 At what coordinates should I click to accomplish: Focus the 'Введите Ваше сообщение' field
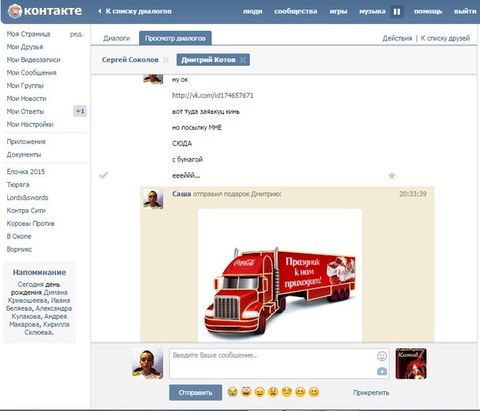tap(279, 363)
